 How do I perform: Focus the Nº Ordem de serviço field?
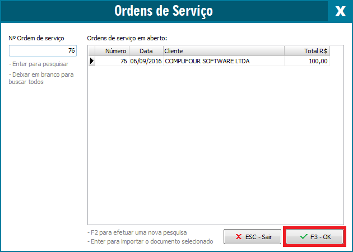43,50
